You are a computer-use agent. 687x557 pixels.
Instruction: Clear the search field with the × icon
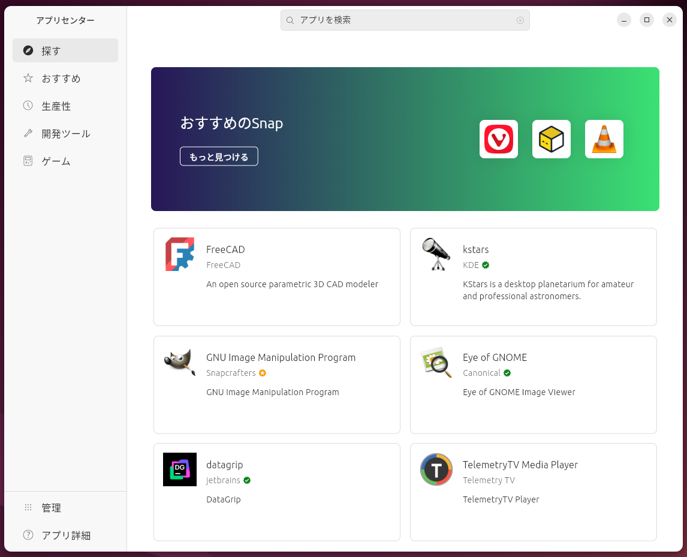520,20
